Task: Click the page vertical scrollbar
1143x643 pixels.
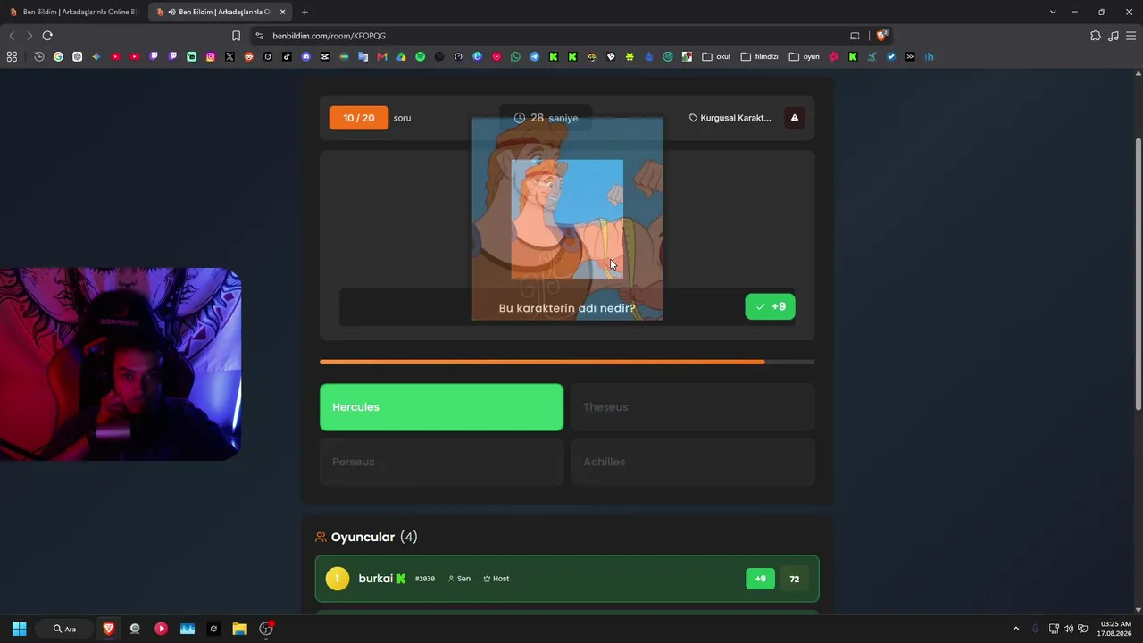Action: point(1138,272)
